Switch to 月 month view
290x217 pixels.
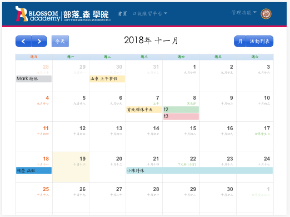[240, 41]
